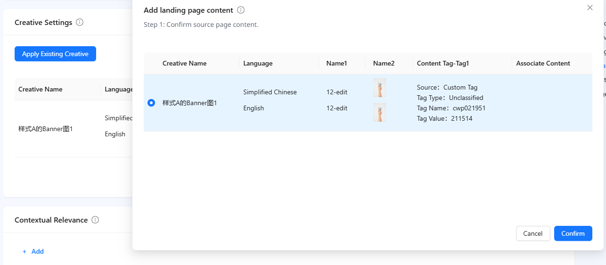Image resolution: width=606 pixels, height=265 pixels.
Task: Close the Add landing page content dialog
Action: click(590, 8)
